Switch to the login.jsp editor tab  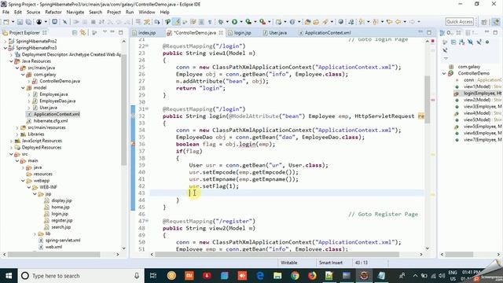(240, 33)
